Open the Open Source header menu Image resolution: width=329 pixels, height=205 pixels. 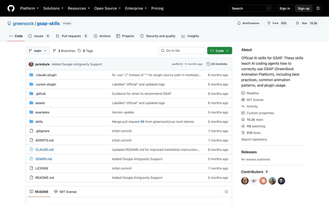pos(107,8)
